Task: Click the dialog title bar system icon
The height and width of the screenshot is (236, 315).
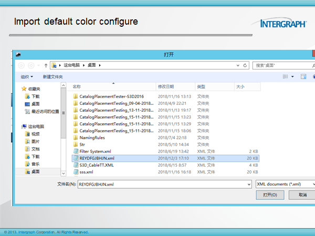Action: pos(18,55)
